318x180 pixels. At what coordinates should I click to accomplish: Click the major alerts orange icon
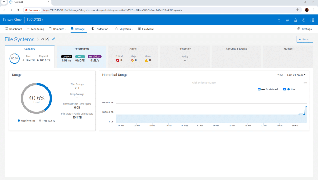coord(132,60)
